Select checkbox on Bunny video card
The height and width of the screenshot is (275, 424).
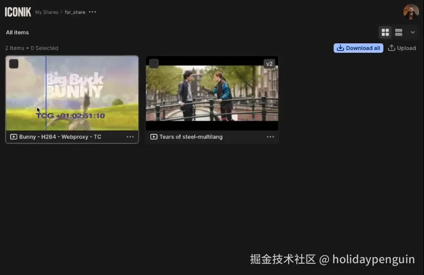[14, 64]
